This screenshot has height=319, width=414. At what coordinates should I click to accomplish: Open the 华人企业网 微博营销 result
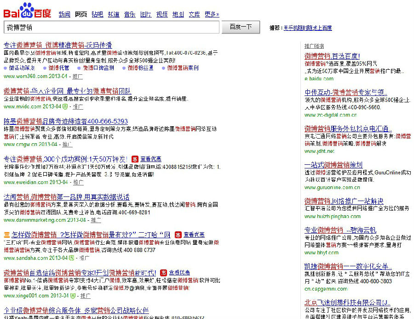pyautogui.click(x=67, y=91)
